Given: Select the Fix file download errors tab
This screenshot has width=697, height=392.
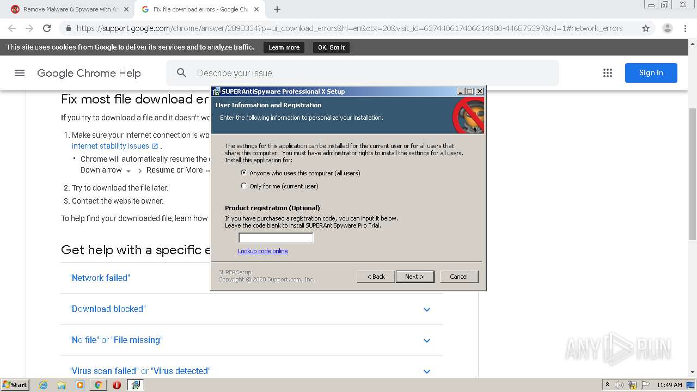Looking at the screenshot, I should 200,9.
